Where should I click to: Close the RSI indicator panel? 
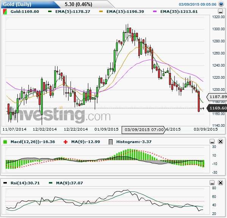click(x=220, y=183)
